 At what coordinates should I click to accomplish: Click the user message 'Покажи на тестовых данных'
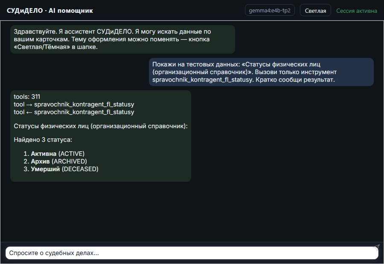click(x=261, y=72)
